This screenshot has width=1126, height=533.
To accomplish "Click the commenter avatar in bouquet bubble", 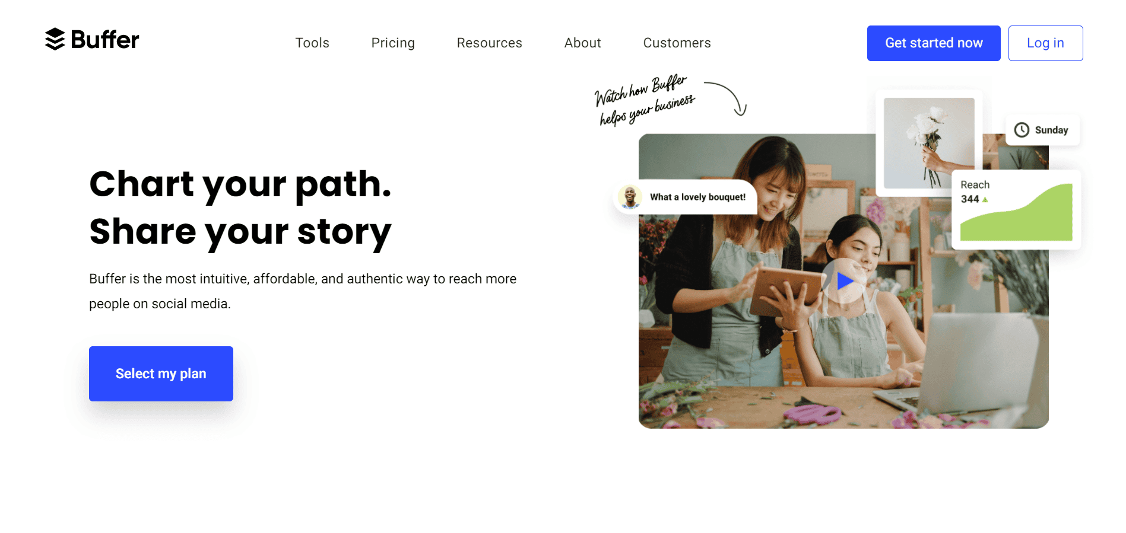I will tap(630, 197).
